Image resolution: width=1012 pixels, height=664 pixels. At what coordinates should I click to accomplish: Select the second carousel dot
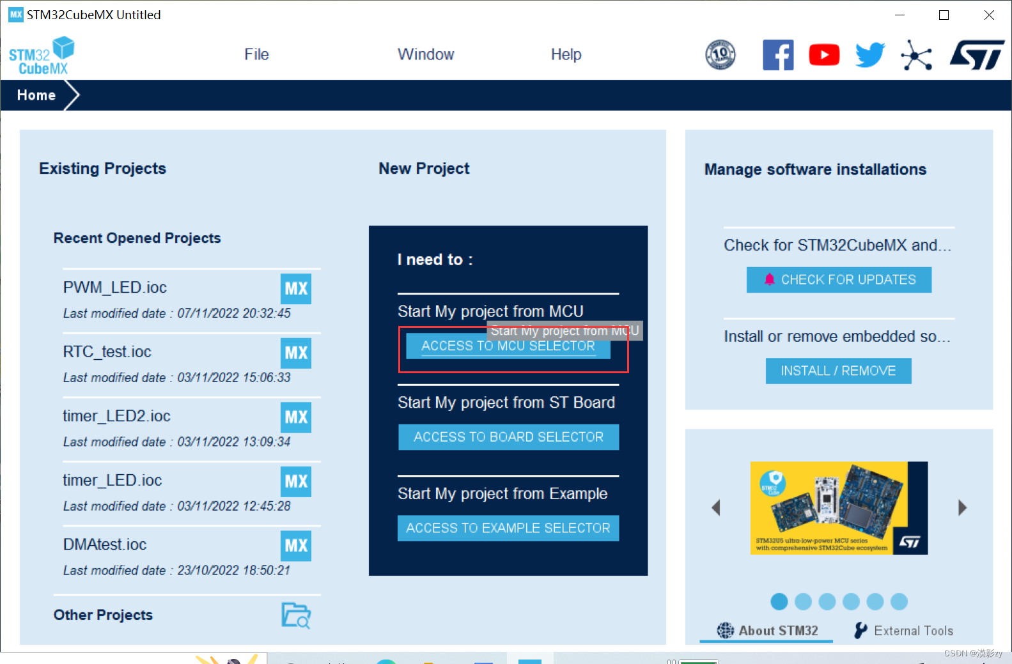(803, 601)
